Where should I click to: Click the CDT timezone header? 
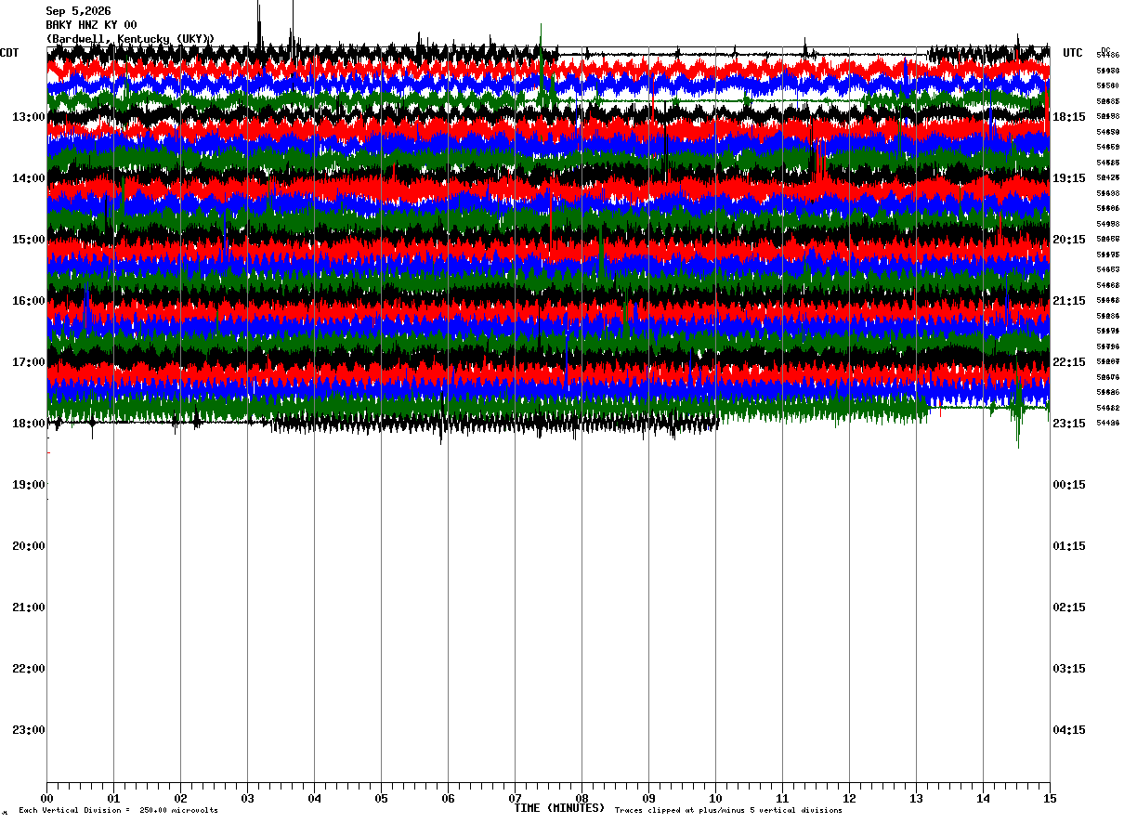pyautogui.click(x=10, y=53)
